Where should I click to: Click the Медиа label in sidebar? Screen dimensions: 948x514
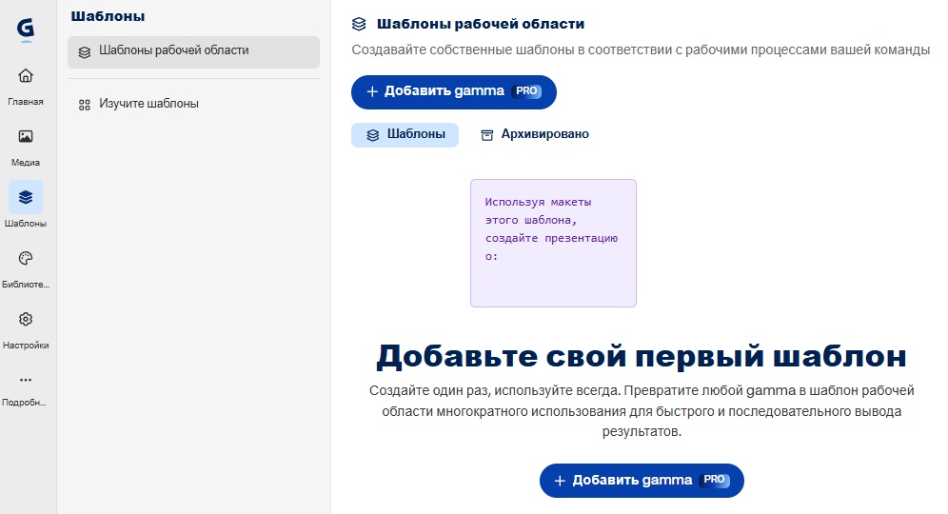tap(26, 163)
